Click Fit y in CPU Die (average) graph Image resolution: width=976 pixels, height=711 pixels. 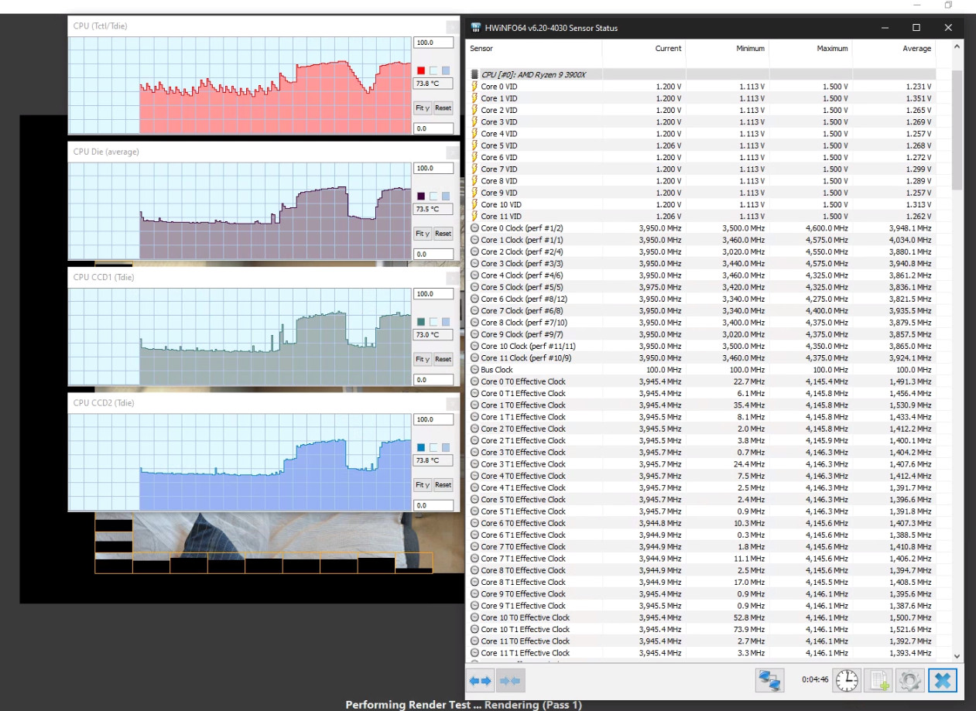coord(423,234)
